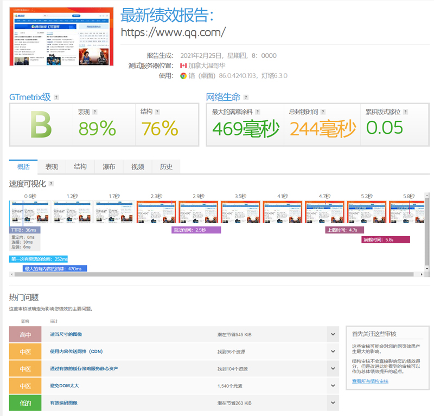This screenshot has width=434, height=416.
Task: Click the 89% performance score
Action: pos(97,128)
